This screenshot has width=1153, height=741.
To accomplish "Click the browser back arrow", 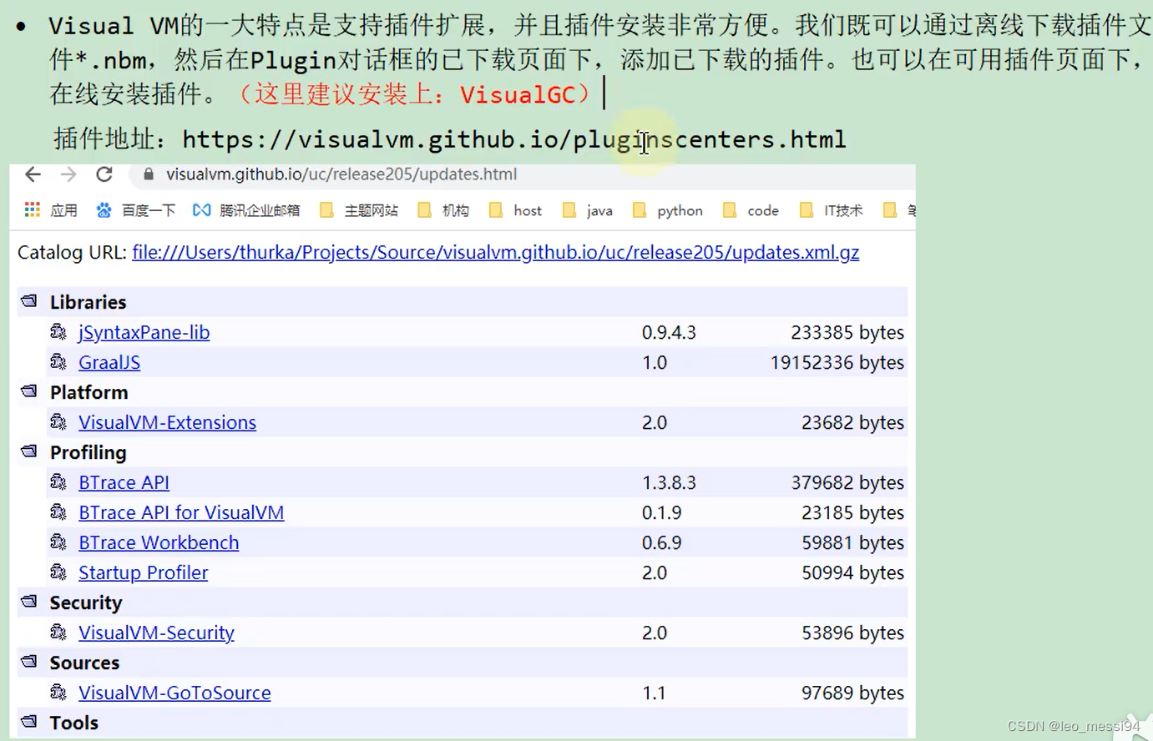I will pyautogui.click(x=33, y=174).
